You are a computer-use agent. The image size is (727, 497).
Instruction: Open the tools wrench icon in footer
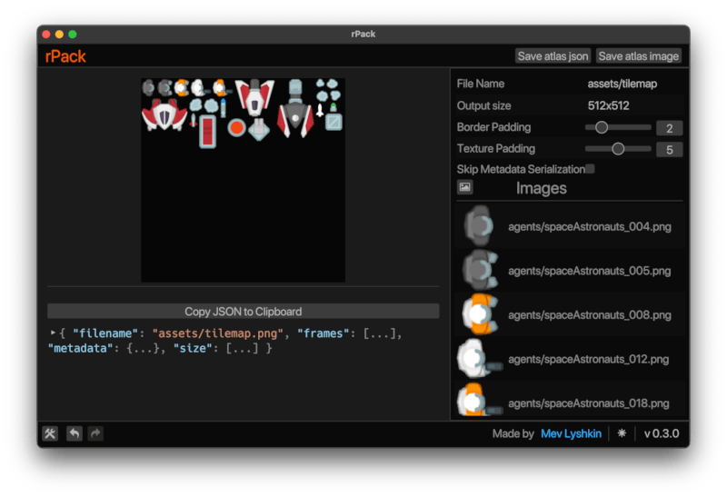(50, 433)
